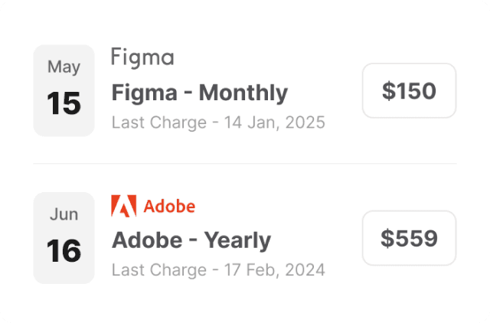Click the red Adobe logo icon
Image resolution: width=490 pixels, height=323 pixels.
coord(123,206)
